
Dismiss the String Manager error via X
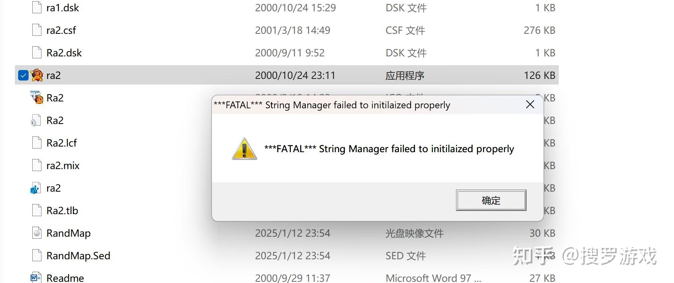click(x=529, y=104)
